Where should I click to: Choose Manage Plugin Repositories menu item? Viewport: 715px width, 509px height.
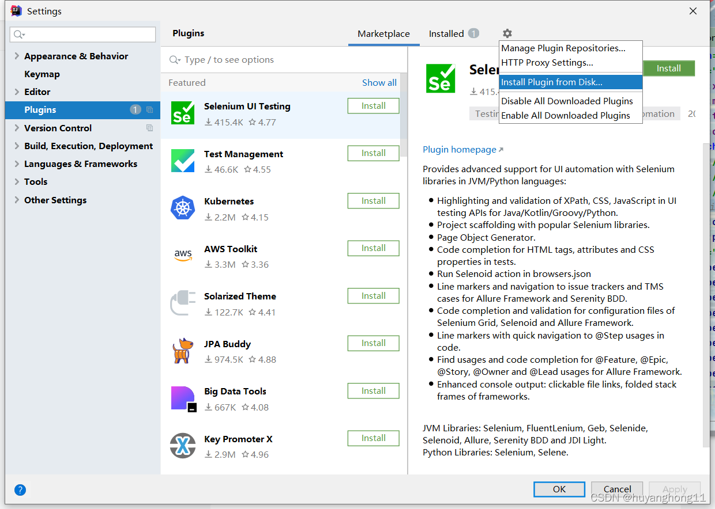click(570, 48)
